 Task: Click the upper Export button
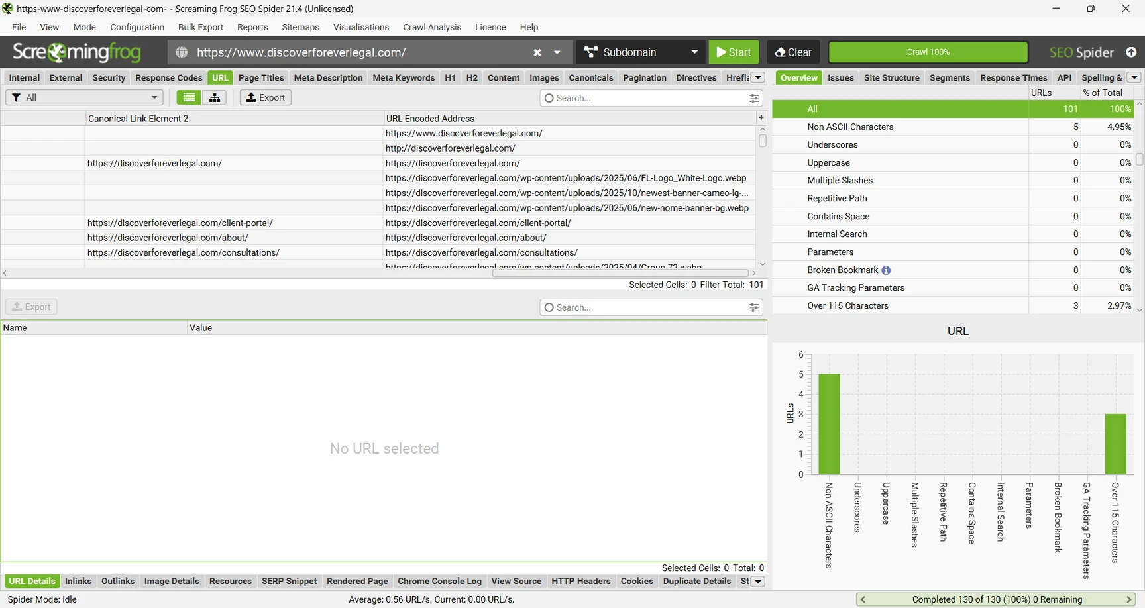(266, 97)
